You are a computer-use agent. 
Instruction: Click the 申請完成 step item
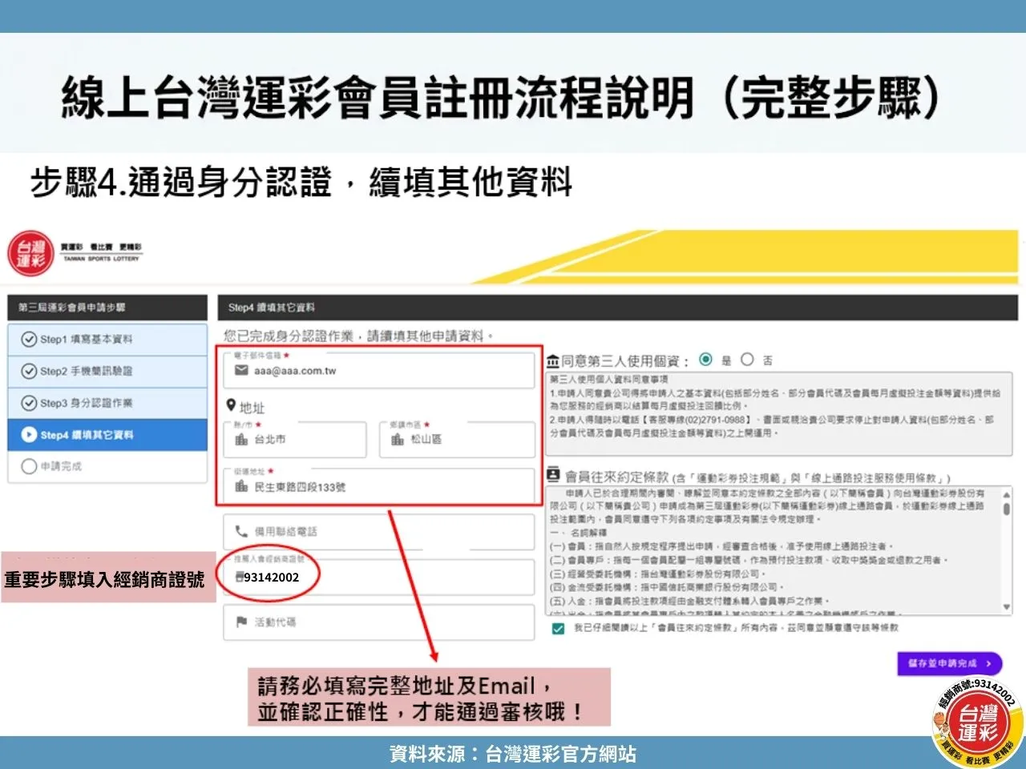[x=107, y=466]
